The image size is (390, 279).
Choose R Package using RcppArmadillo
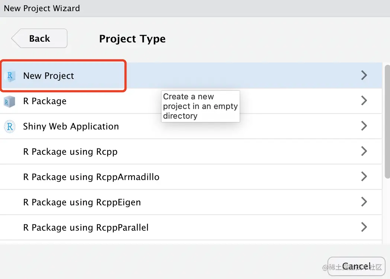pos(91,177)
